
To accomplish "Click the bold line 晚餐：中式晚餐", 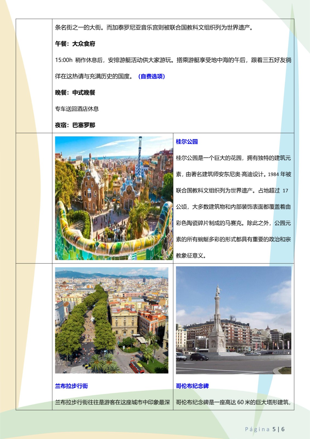I will (75, 92).
